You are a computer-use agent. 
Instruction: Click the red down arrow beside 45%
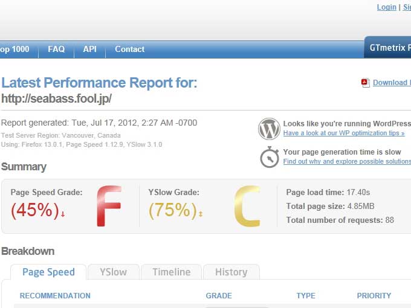63,214
